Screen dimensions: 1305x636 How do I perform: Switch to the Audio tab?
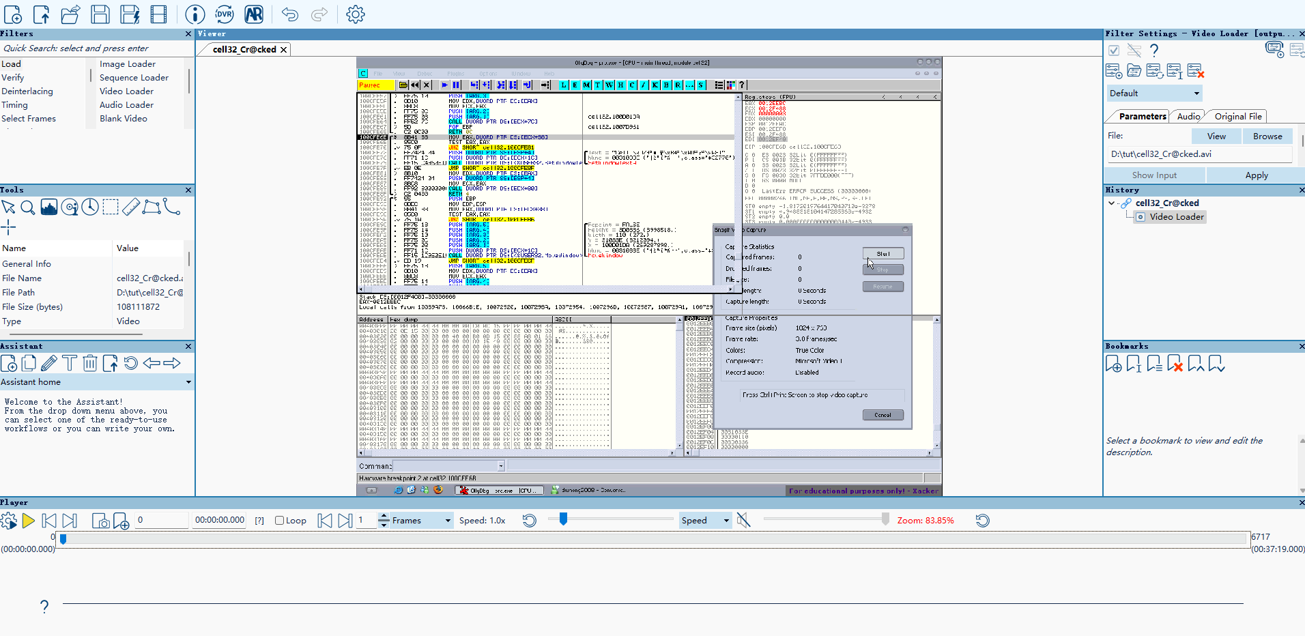tap(1188, 117)
